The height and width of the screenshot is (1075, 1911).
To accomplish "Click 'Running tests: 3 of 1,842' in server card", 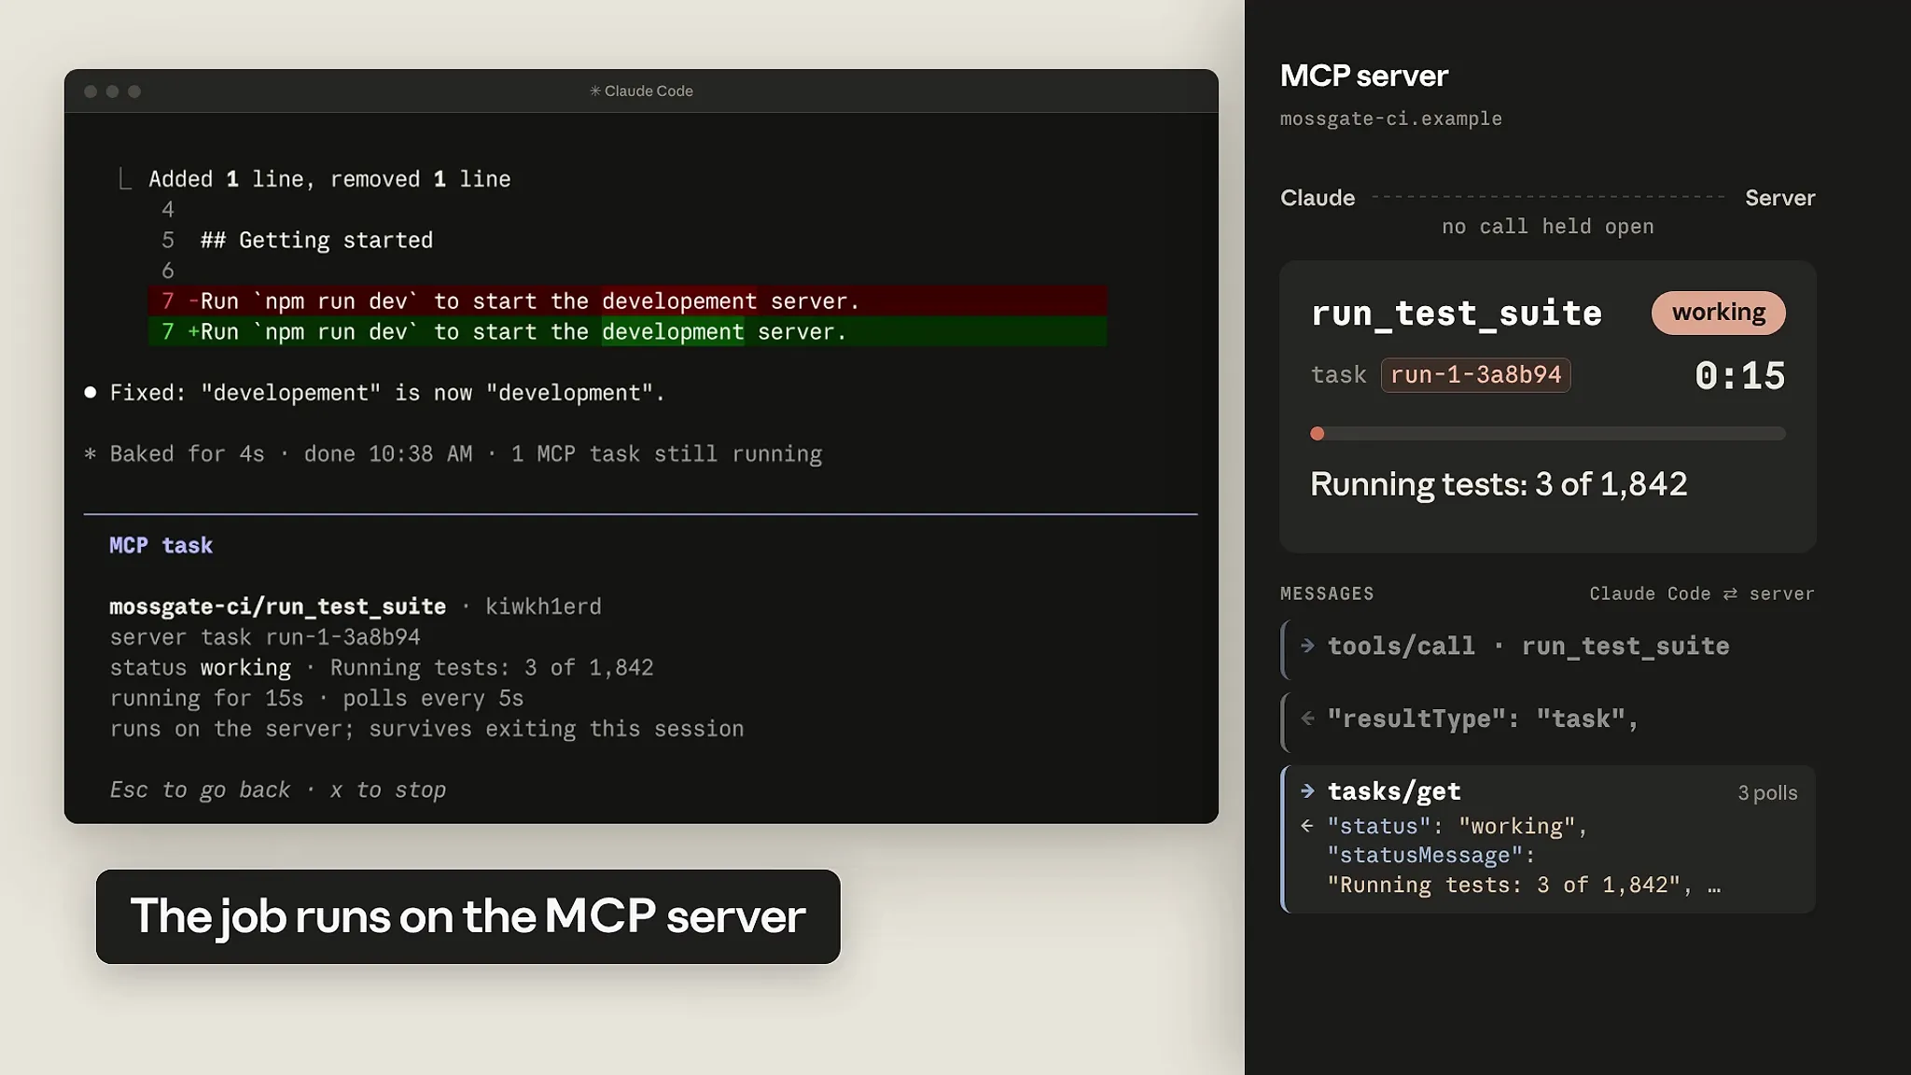I will click(1499, 484).
